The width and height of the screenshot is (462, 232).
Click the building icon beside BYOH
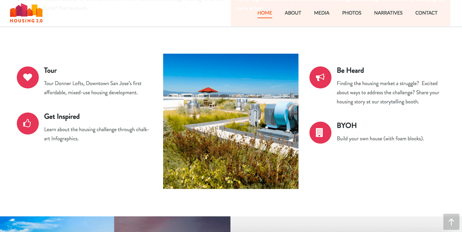320,132
